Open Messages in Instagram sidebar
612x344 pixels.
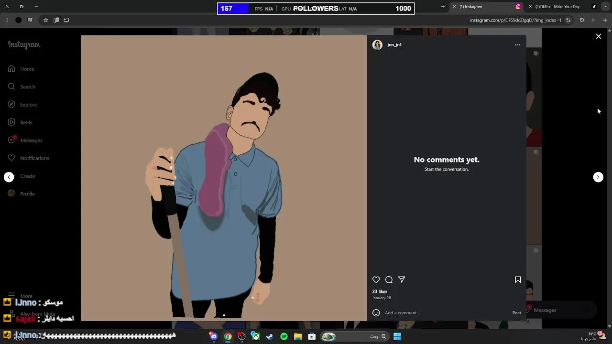tap(25, 140)
